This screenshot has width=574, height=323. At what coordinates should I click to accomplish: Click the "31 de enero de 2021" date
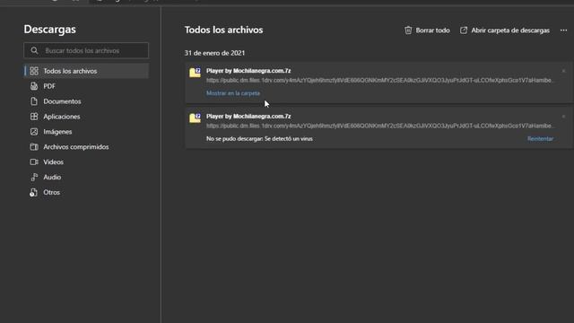pos(214,53)
